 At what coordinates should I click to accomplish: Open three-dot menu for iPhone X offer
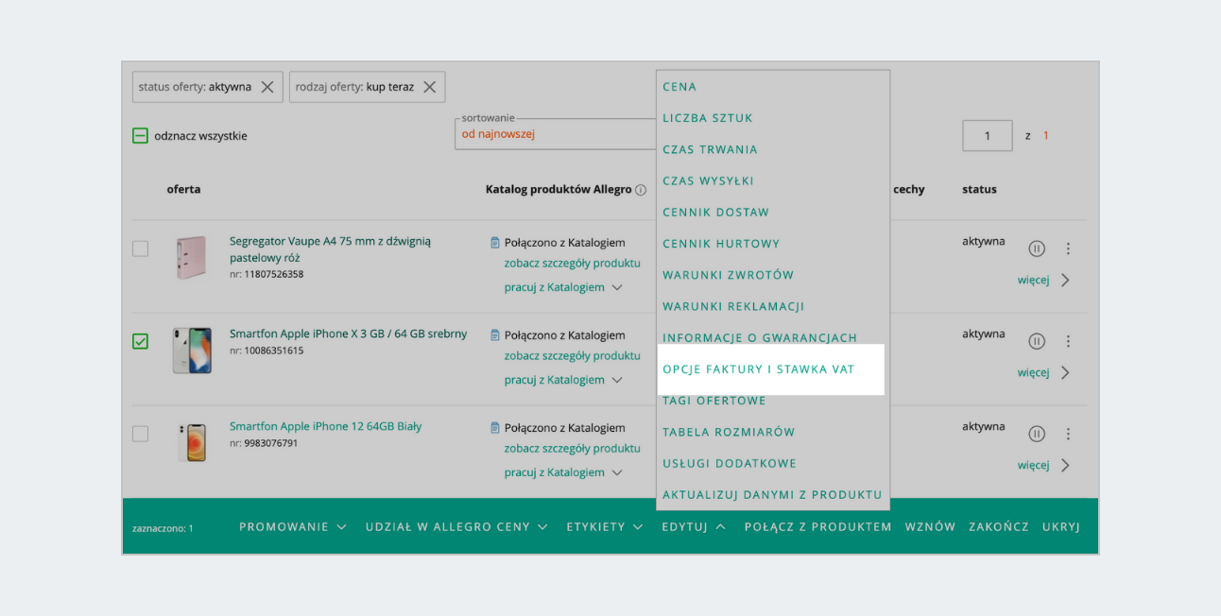click(1068, 341)
